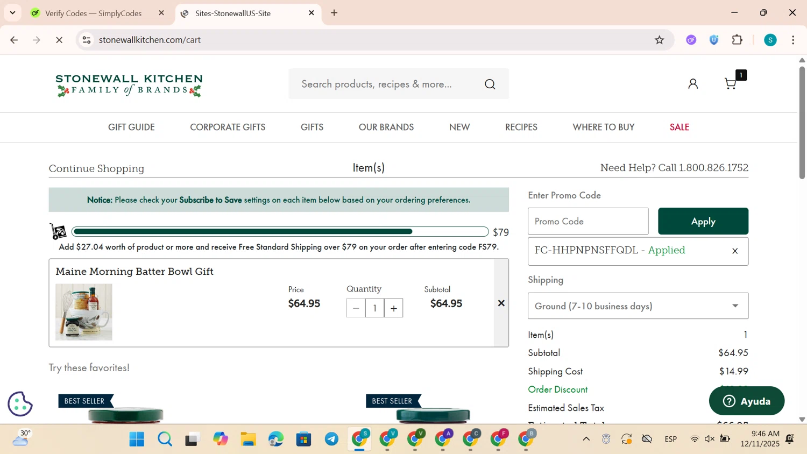Open the Recipes menu

coord(521,127)
